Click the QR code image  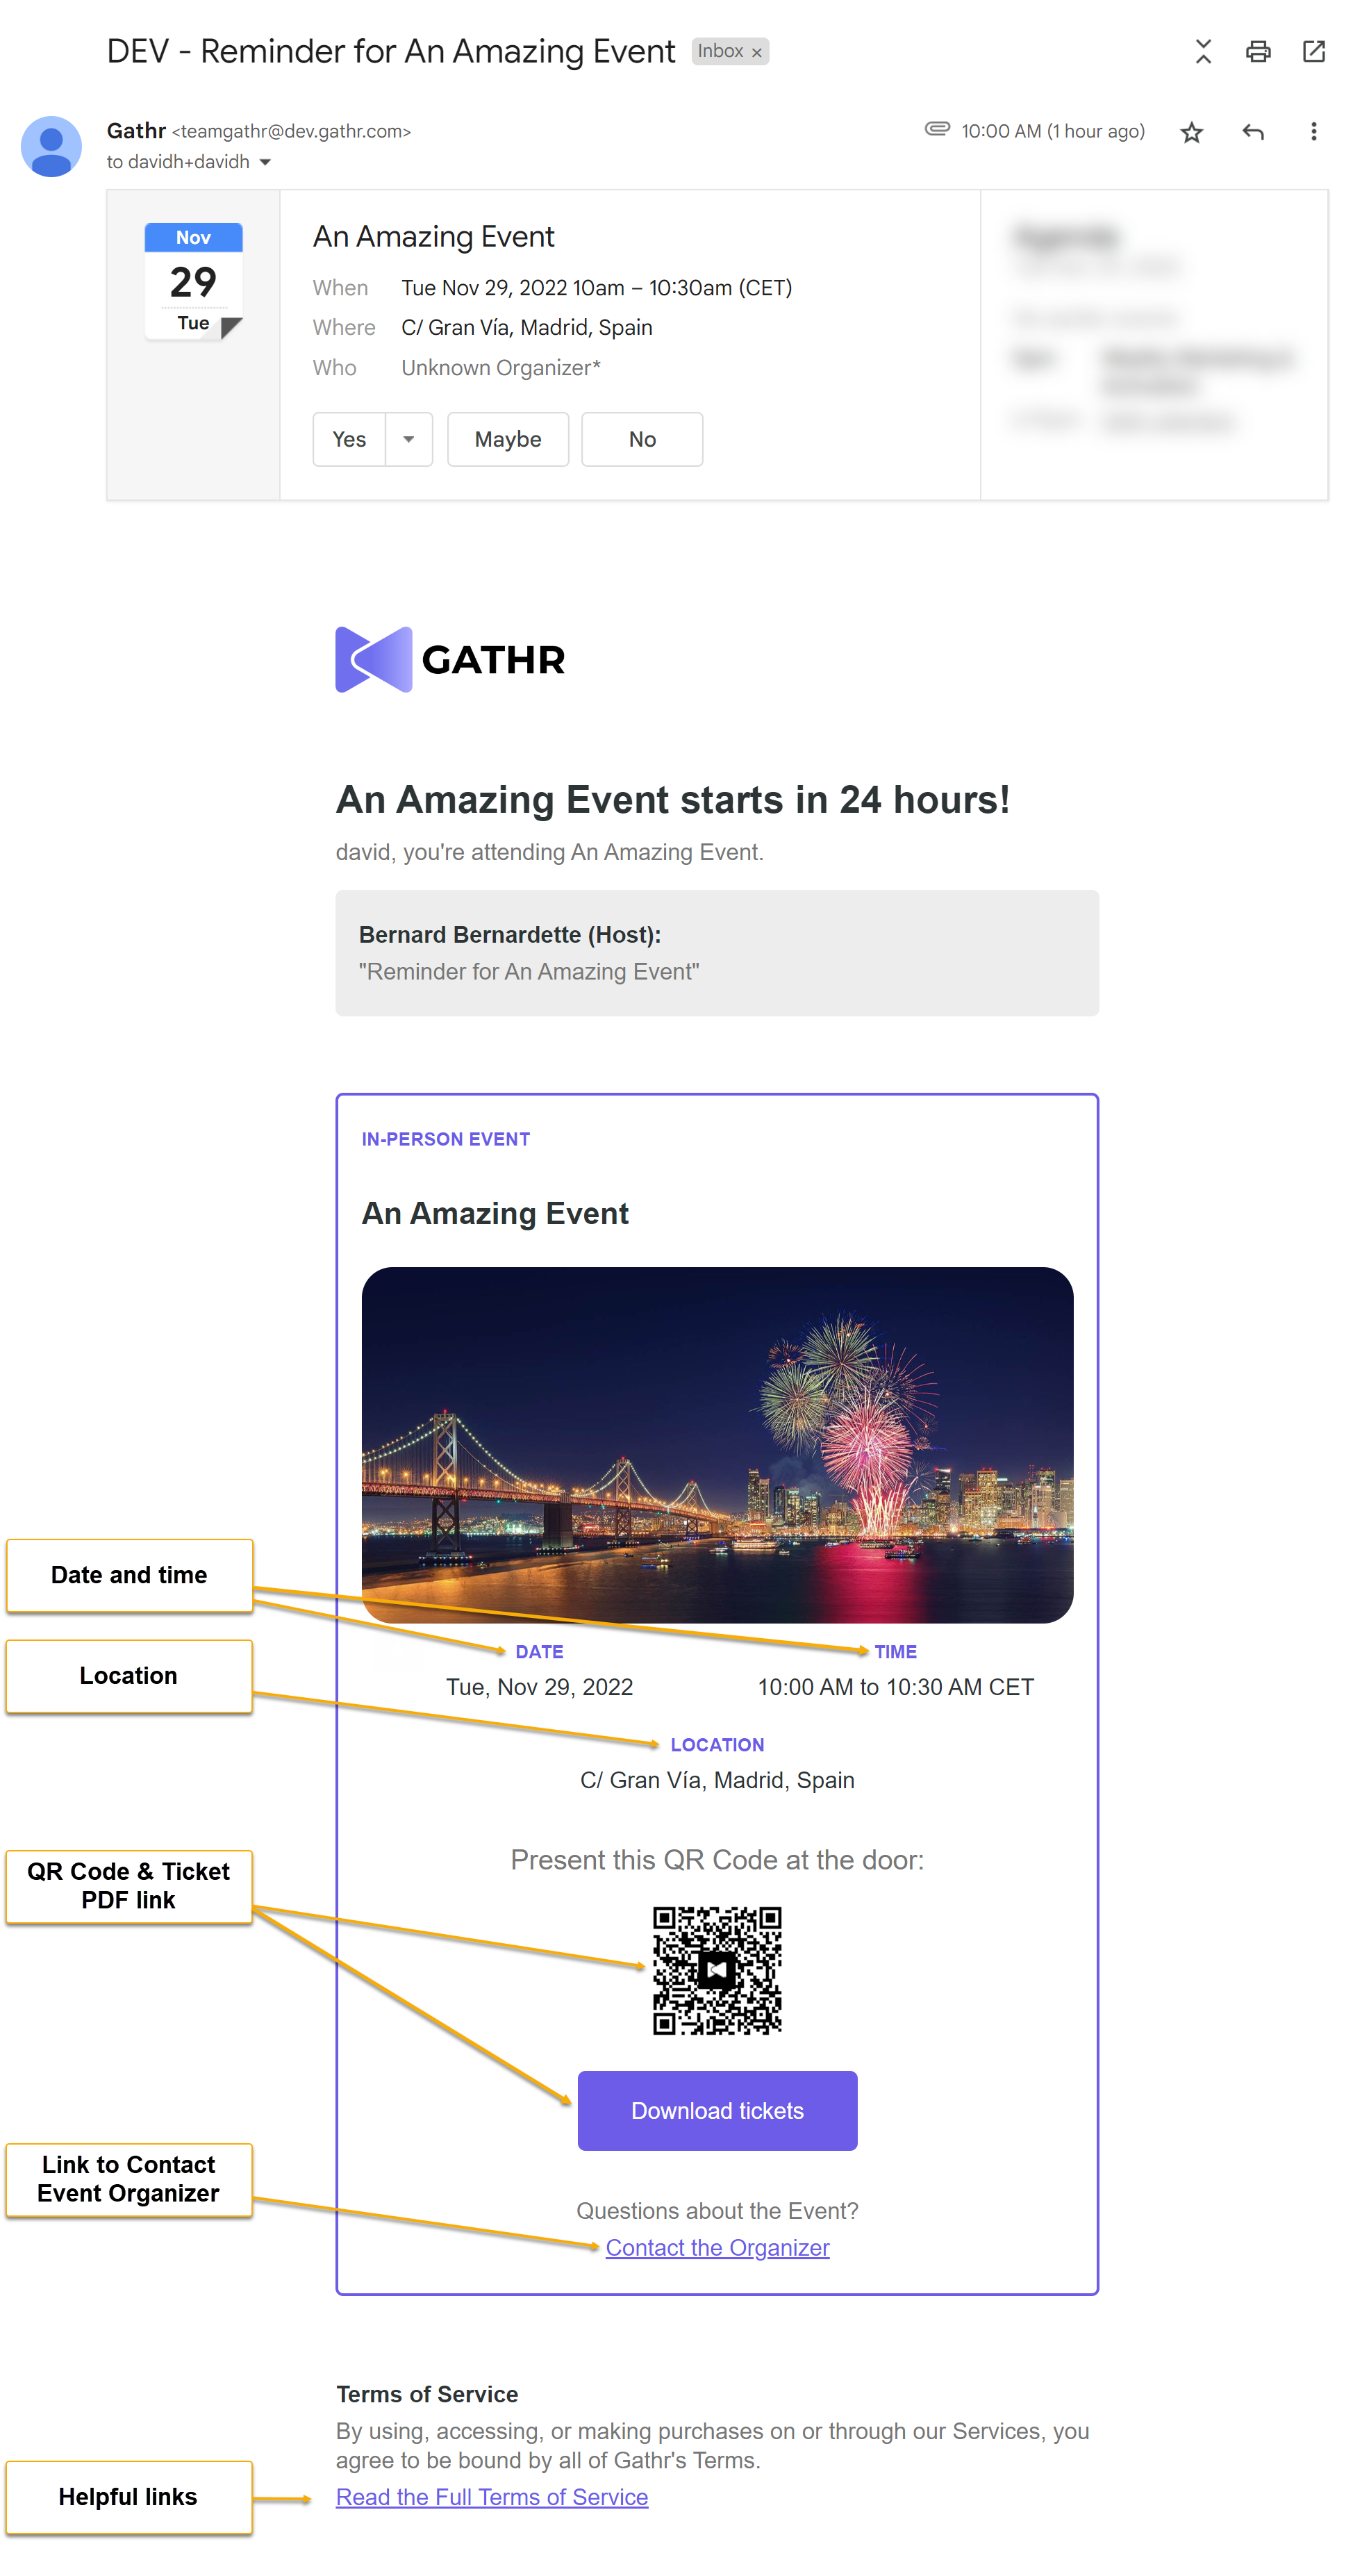[717, 1969]
